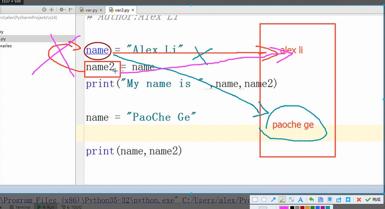Image resolution: width=385 pixels, height=209 pixels.
Task: Pick the teal brush color
Action: [328, 208]
